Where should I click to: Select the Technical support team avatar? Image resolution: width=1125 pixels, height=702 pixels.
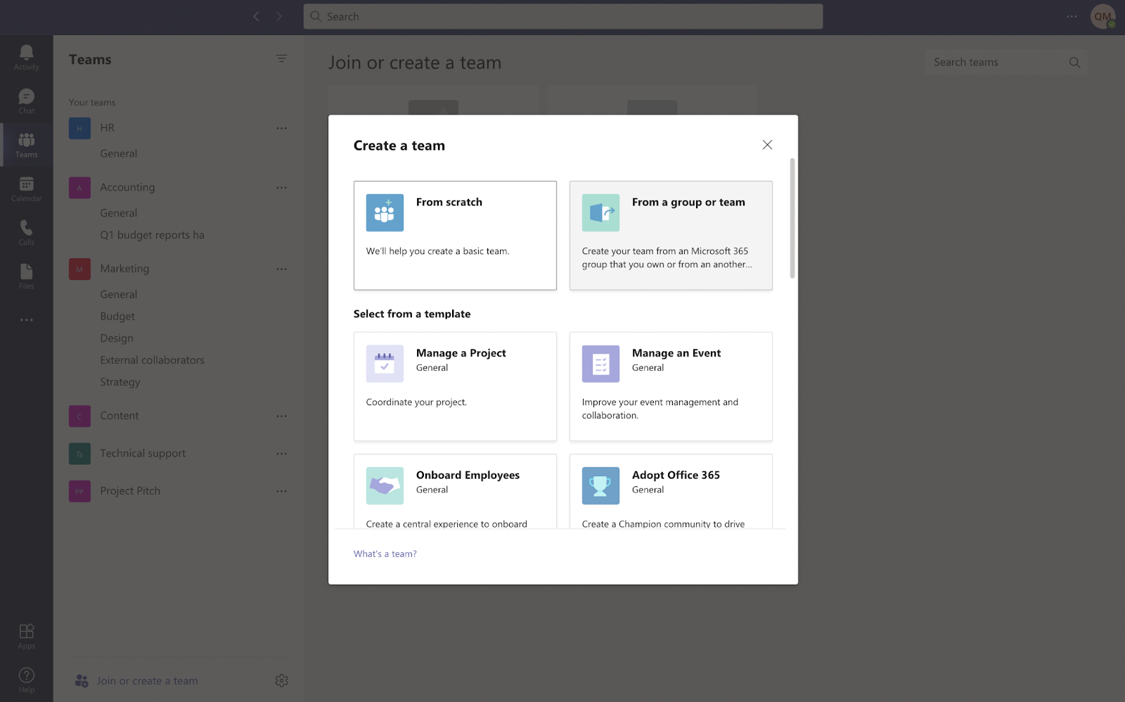[79, 454]
